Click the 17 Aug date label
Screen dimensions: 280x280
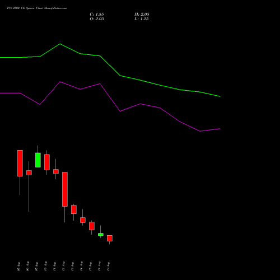point(90,267)
